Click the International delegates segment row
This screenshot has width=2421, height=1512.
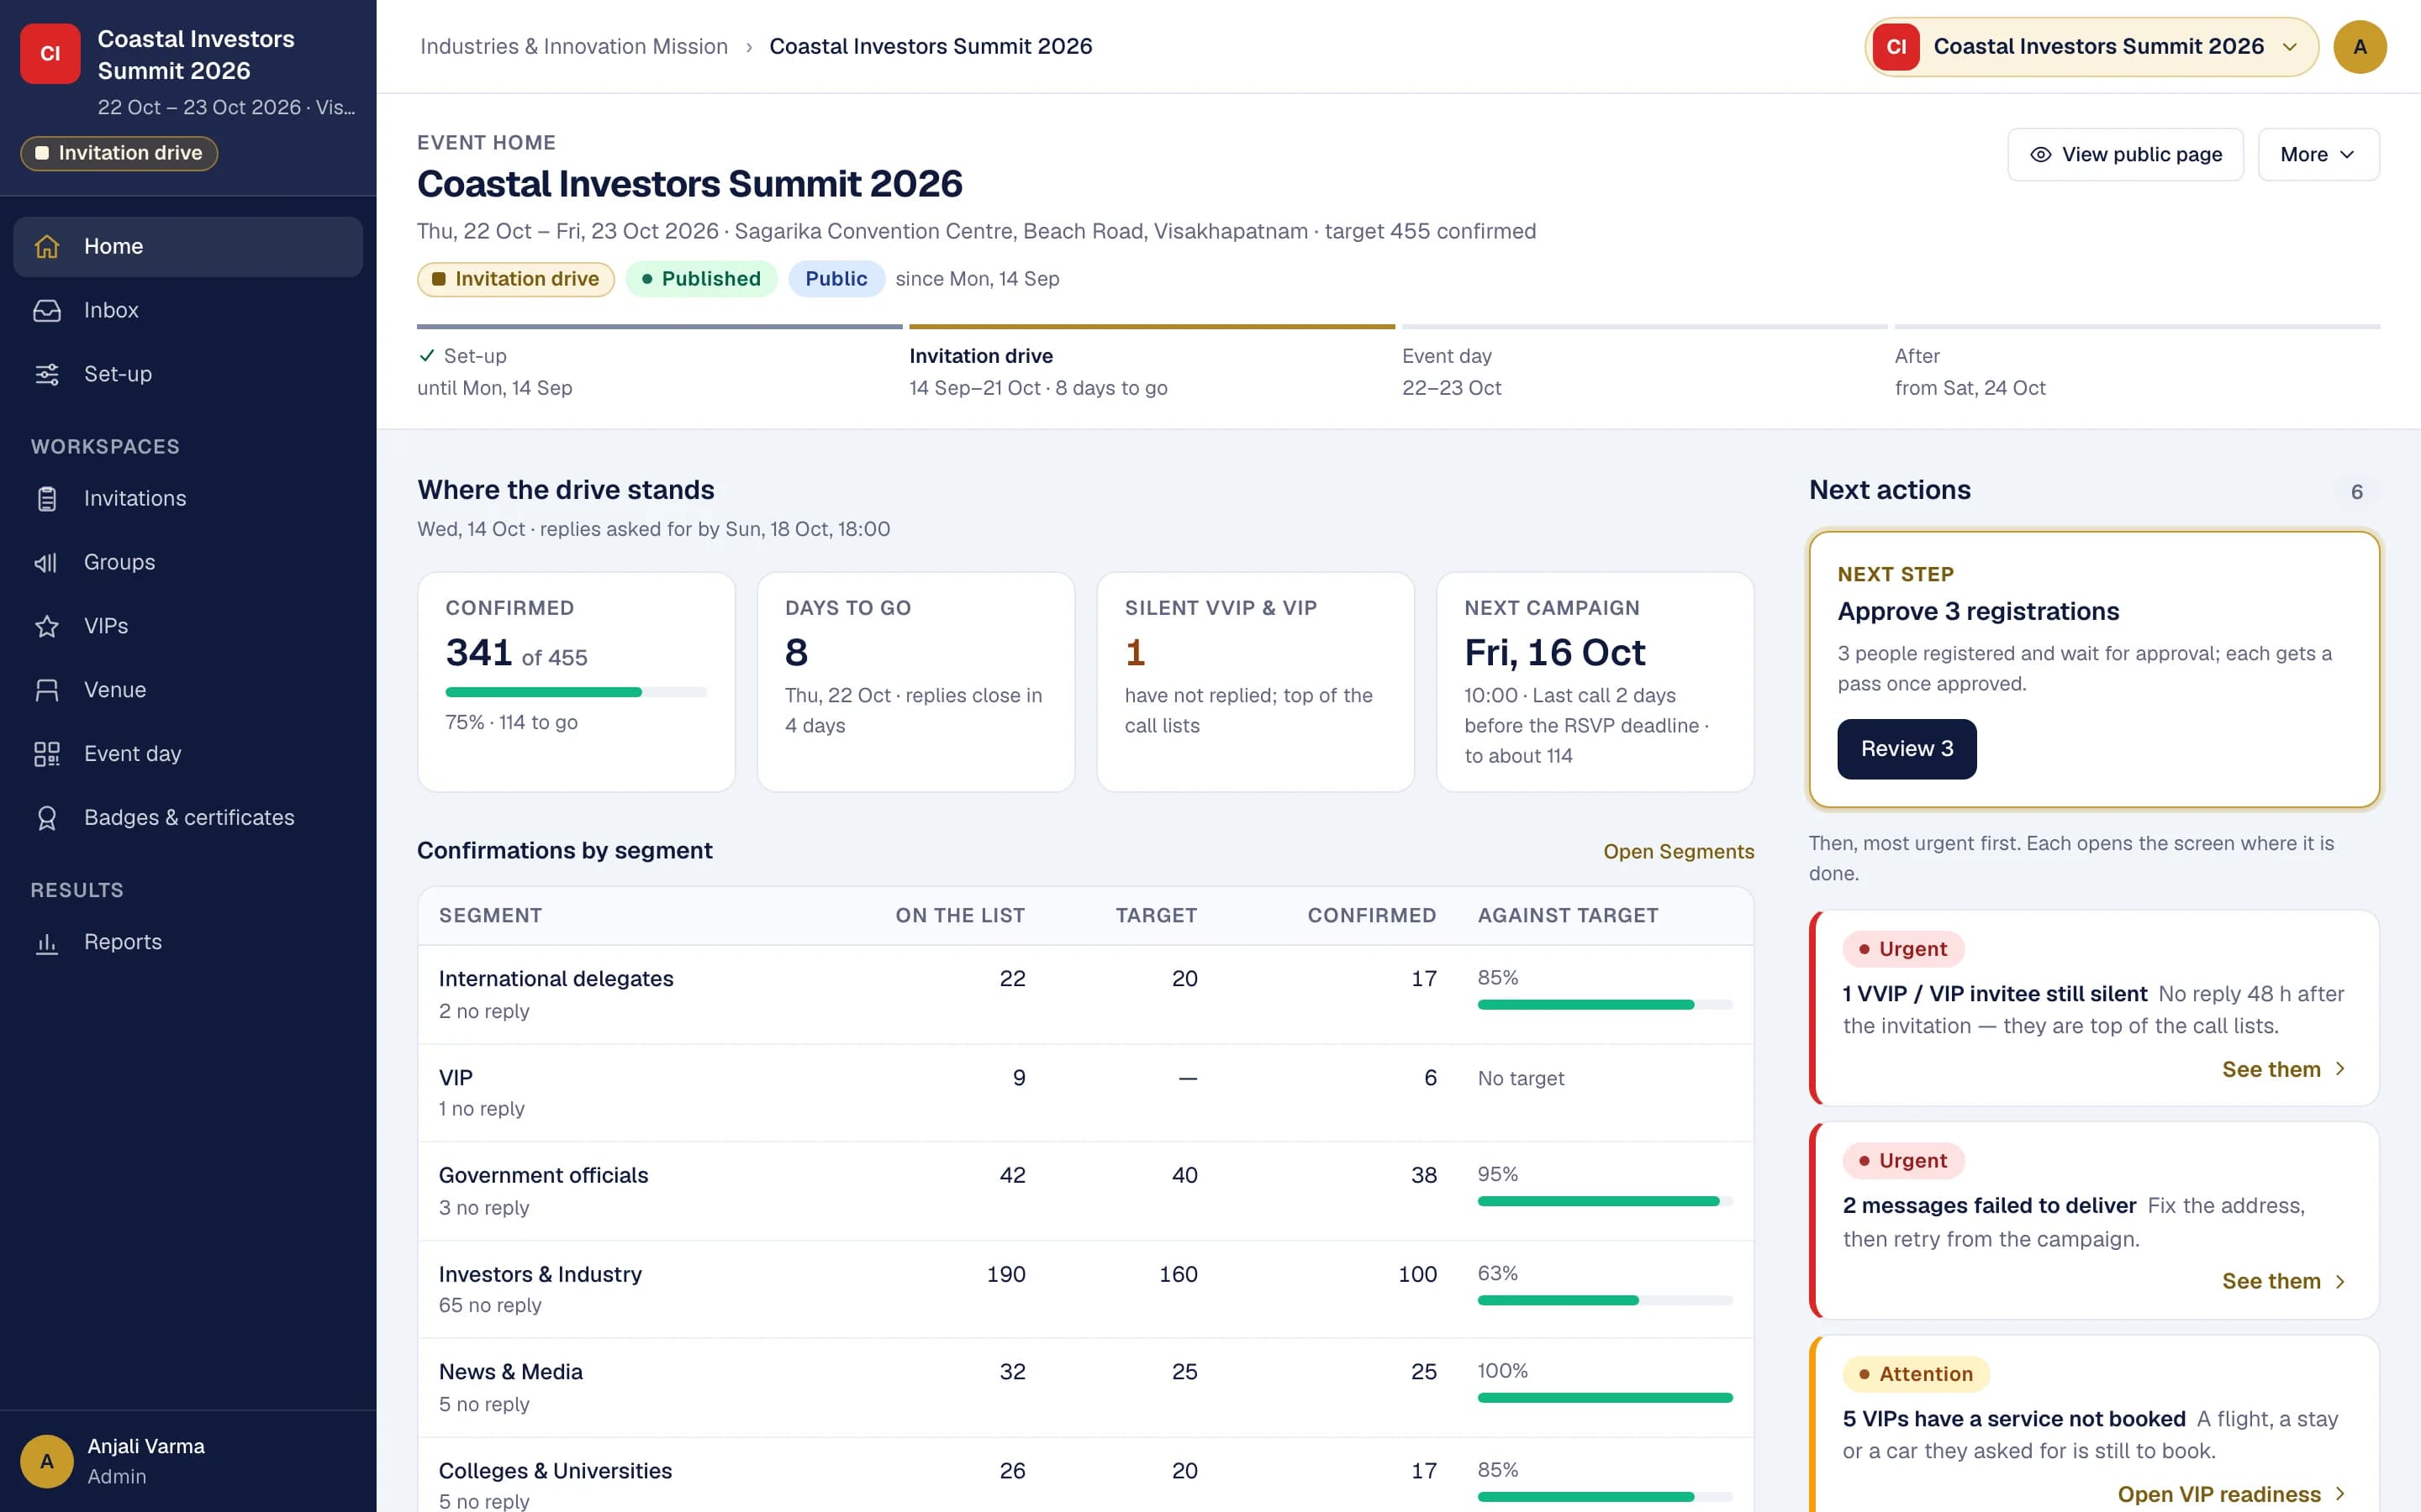click(1085, 994)
